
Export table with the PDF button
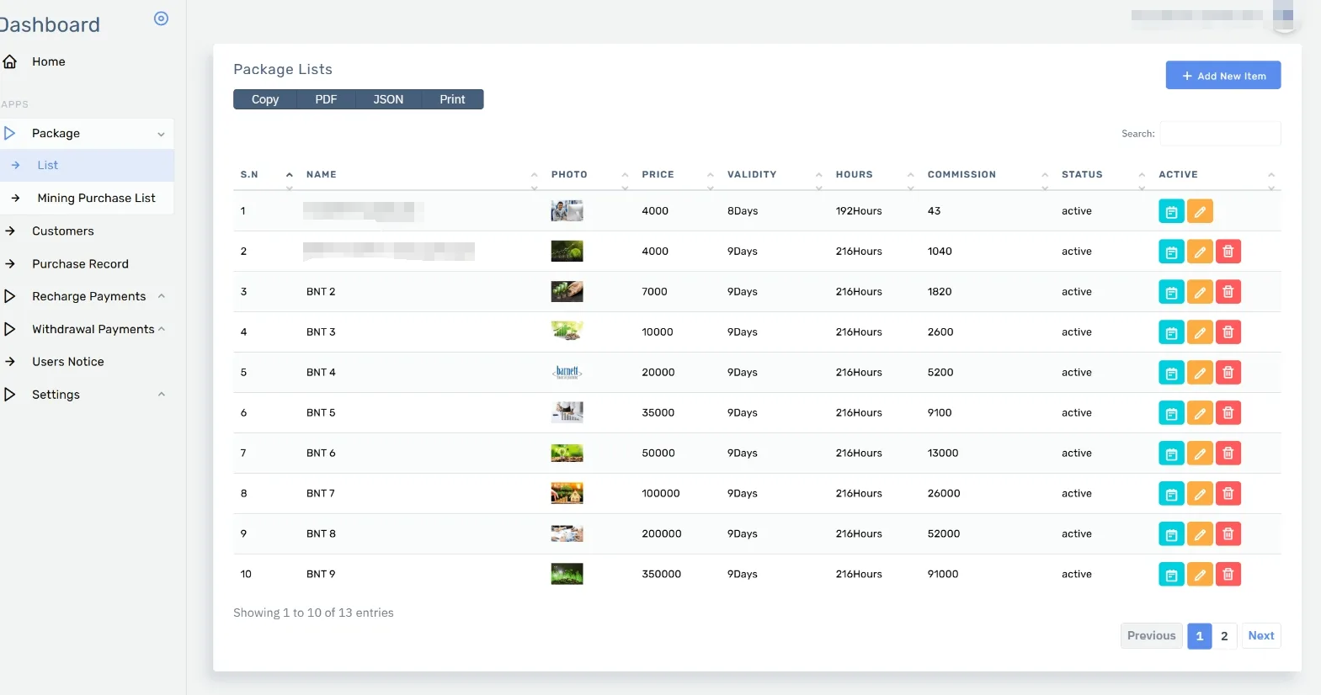(326, 99)
